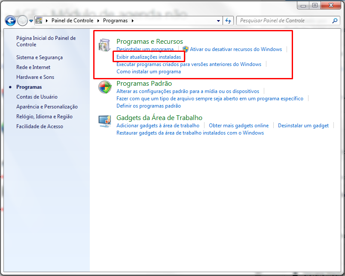Expand arrow before Painel de Controle breadcrumb
The width and height of the screenshot is (345, 276).
(x=47, y=21)
